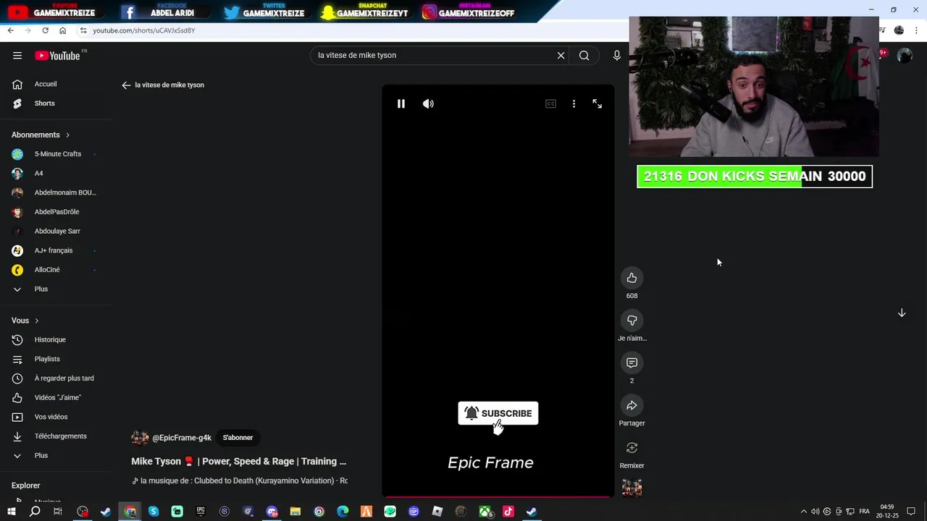Open the YouTube hamburger guide menu
The height and width of the screenshot is (521, 927).
[17, 56]
